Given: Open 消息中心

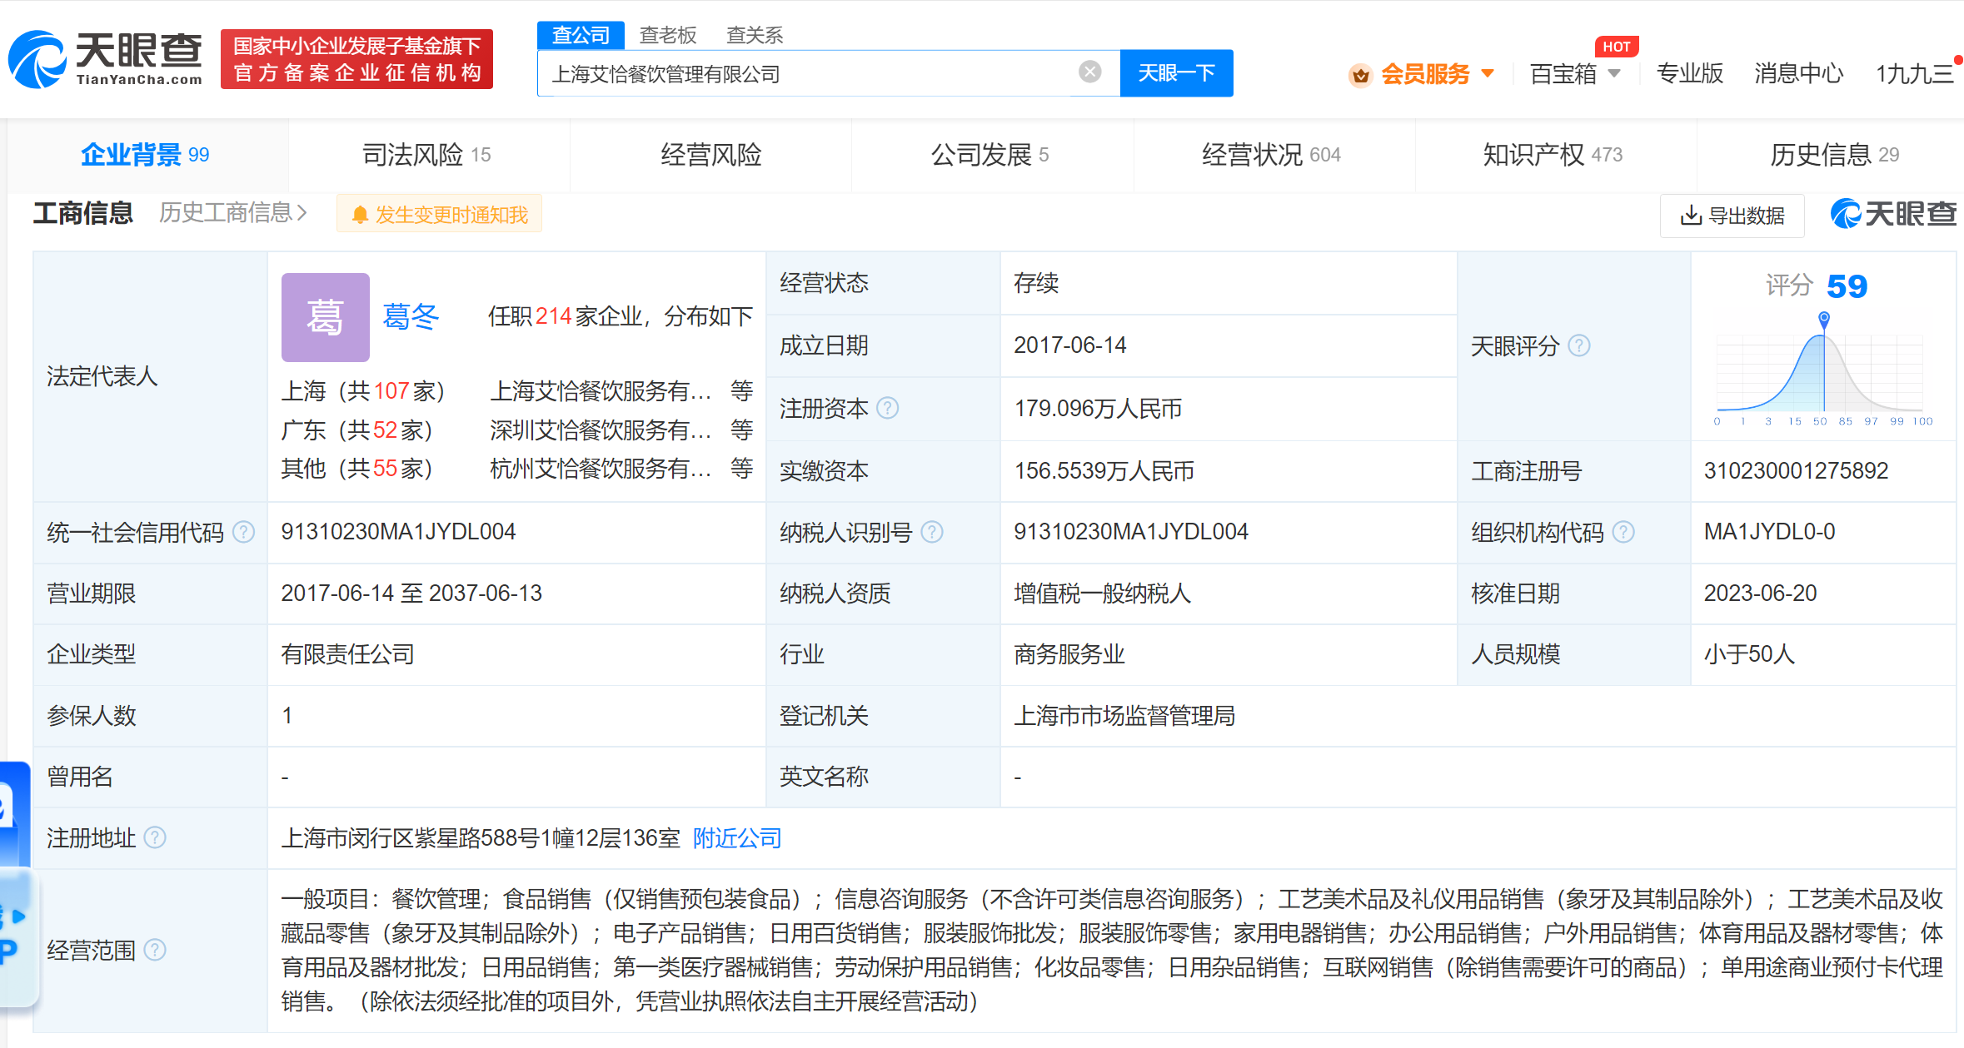Looking at the screenshot, I should [1799, 73].
